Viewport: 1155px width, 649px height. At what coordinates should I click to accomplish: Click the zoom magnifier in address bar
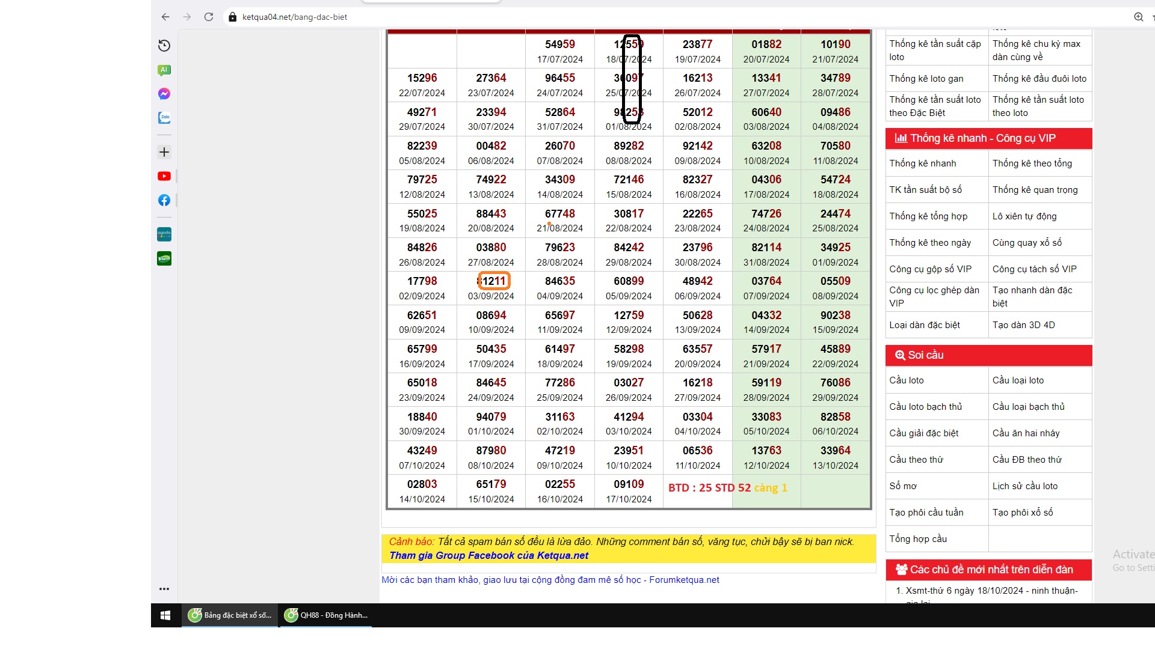point(1138,17)
